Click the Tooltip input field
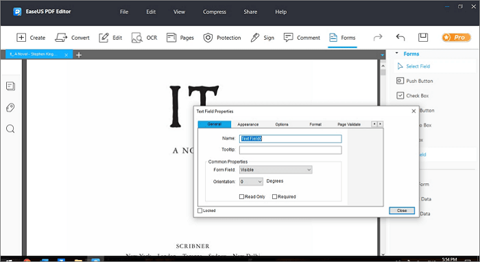480x262 pixels. coord(290,150)
